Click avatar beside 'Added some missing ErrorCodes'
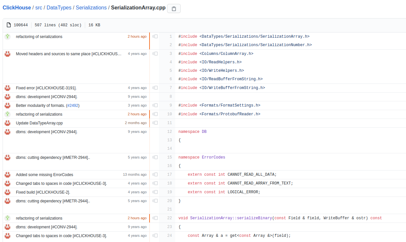The image size is (406, 242). (7, 175)
